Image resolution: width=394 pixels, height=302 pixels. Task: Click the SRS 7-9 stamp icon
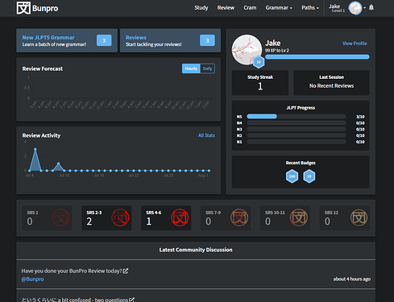(239, 217)
